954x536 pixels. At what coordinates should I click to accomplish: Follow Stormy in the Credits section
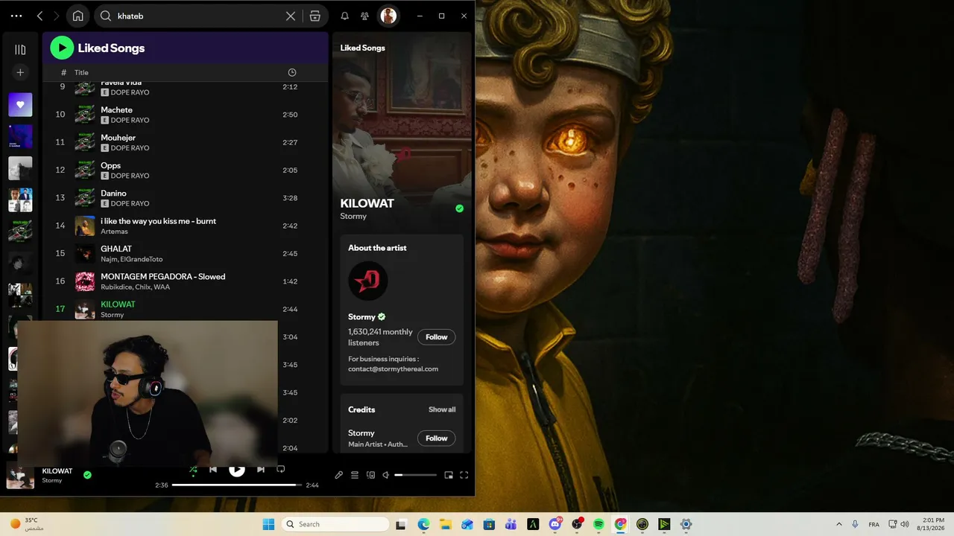tap(436, 438)
